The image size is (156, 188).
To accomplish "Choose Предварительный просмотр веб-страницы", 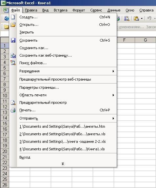I will [63, 79].
